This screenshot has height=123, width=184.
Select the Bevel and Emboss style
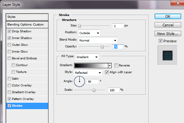point(24,58)
